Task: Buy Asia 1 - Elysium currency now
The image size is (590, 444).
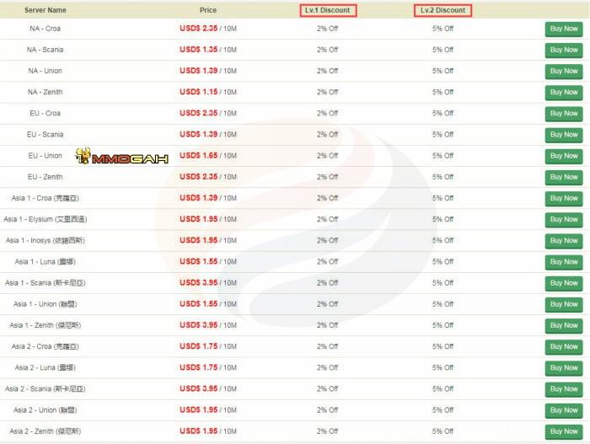Action: (563, 219)
